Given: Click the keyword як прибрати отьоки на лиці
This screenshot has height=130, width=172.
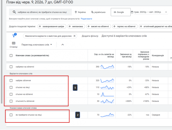Looking at the screenshot, I should tap(29, 115).
